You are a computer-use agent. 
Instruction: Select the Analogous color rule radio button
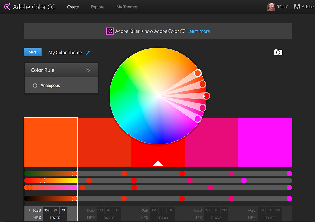coord(35,86)
